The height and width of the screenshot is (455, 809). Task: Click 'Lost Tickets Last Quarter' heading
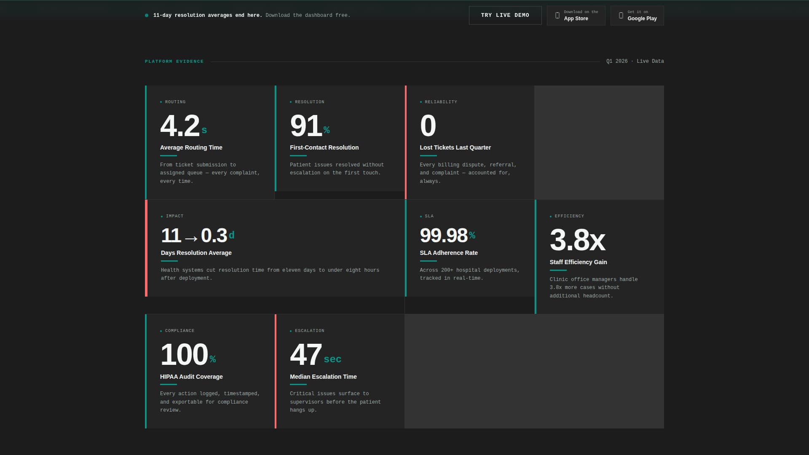coord(455,147)
